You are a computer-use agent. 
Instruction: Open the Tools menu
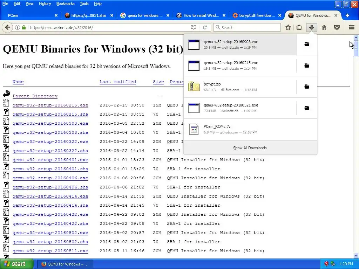coord(84,4)
